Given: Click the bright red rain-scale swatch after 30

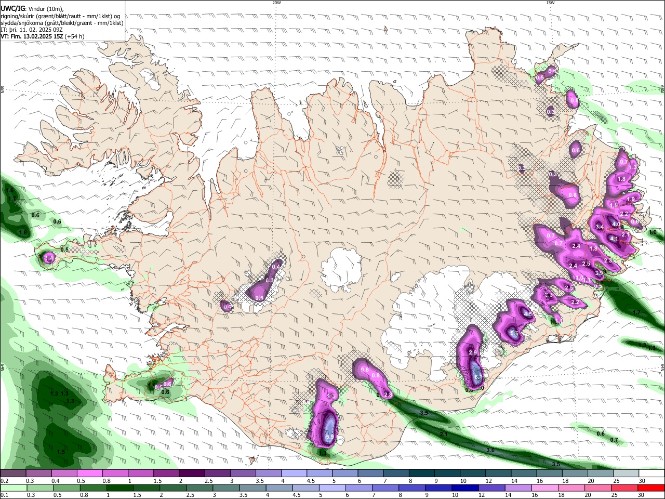Looking at the screenshot, I should (x=650, y=488).
